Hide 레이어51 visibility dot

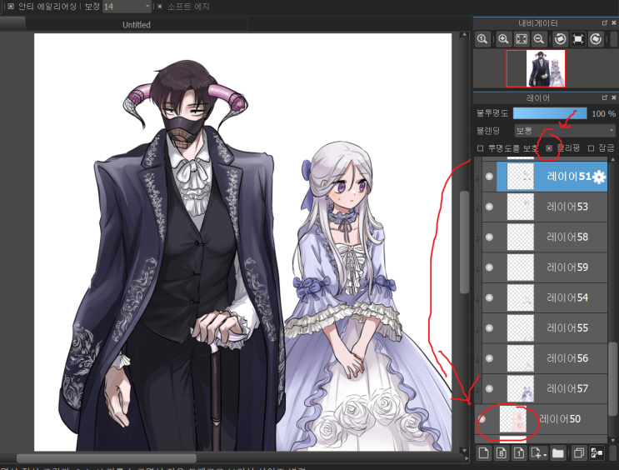coord(489,177)
